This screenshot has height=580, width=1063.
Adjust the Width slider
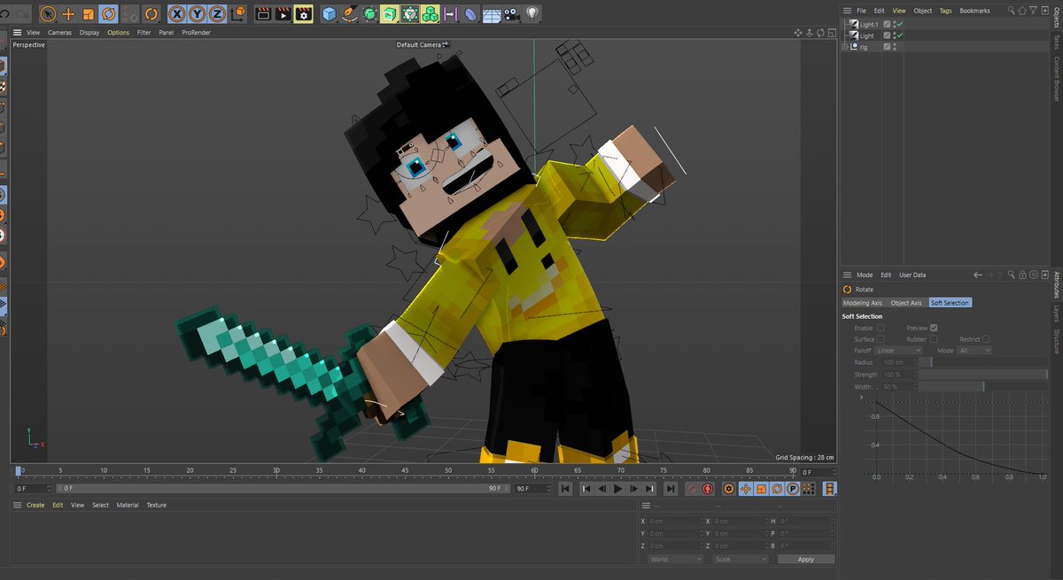pyautogui.click(x=983, y=387)
